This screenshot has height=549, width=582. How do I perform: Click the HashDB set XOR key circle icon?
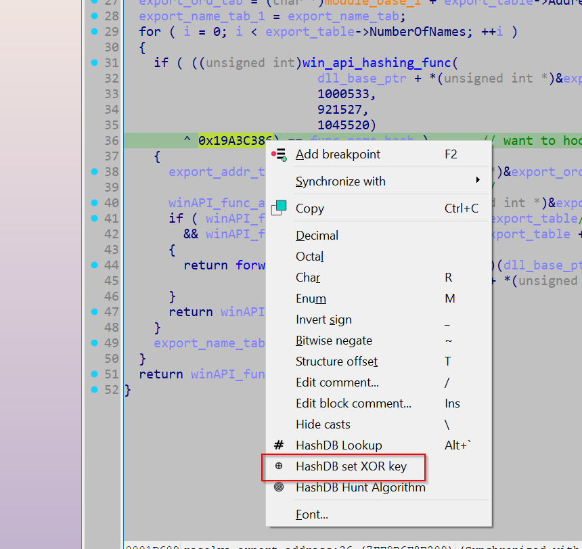coord(279,466)
